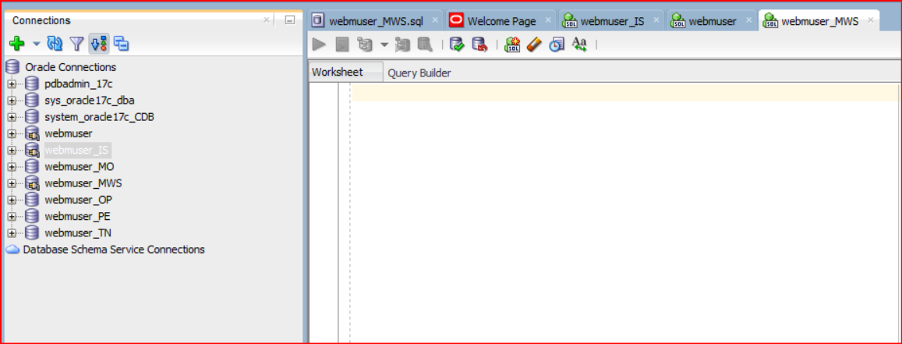Apply filter in Connections panel
This screenshot has height=344, width=902.
tap(76, 43)
